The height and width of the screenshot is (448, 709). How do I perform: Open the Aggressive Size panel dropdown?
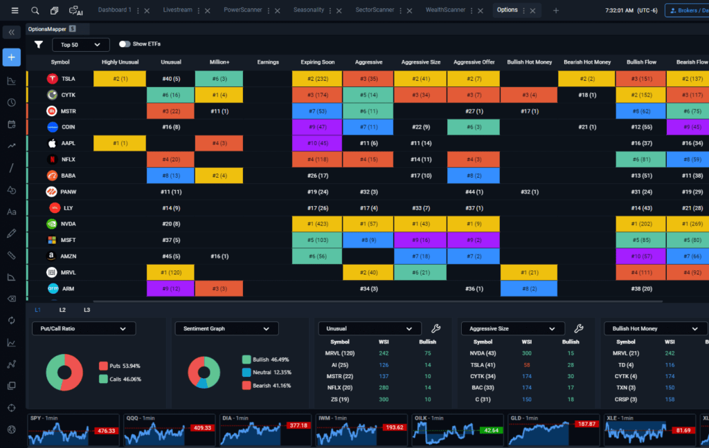pos(513,329)
